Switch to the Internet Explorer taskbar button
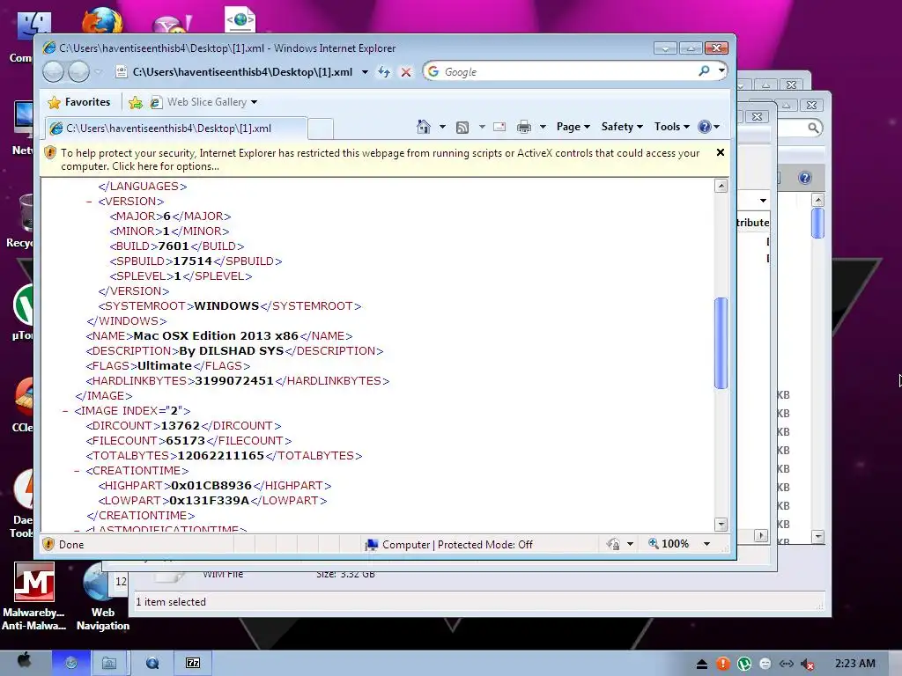Image resolution: width=902 pixels, height=676 pixels. click(70, 664)
